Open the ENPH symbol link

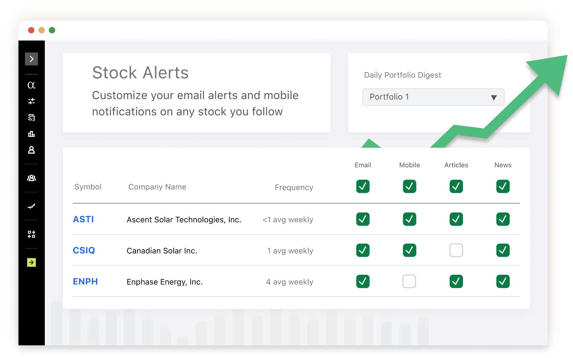click(x=85, y=282)
